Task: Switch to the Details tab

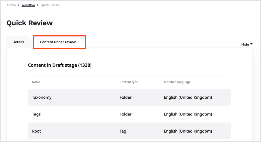Action: 18,42
